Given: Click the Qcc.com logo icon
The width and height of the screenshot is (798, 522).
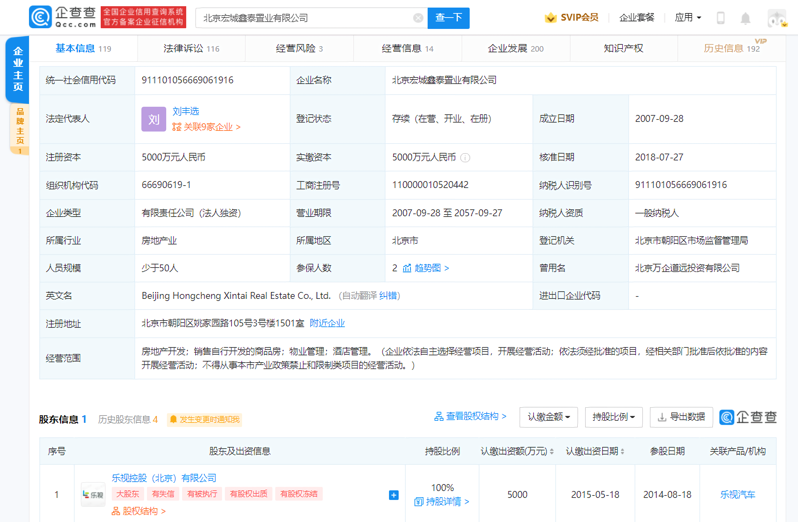Looking at the screenshot, I should tap(40, 17).
